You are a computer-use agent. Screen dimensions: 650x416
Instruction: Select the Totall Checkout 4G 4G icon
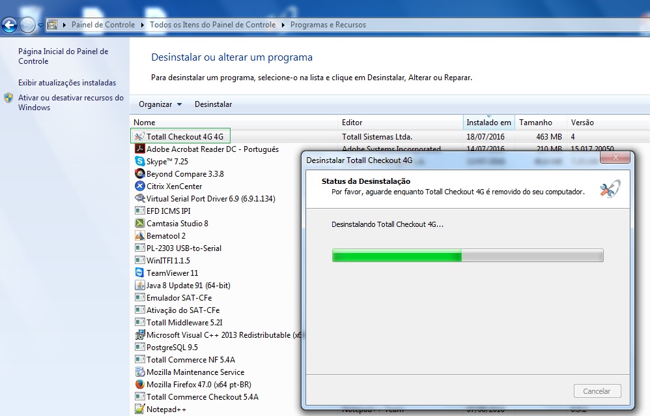139,136
